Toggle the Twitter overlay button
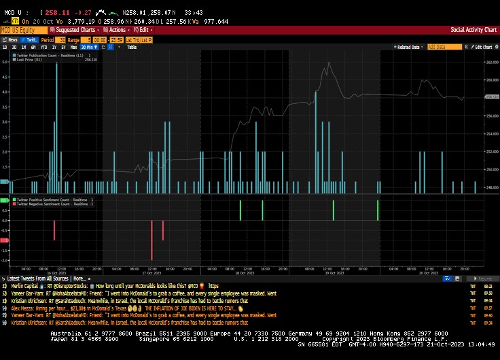The height and width of the screenshot is (360, 500). tap(29, 40)
